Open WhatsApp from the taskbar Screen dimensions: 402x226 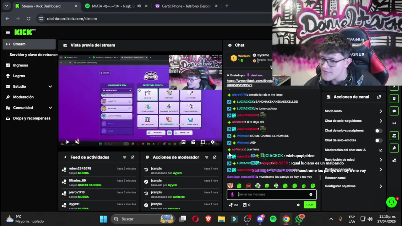[x=299, y=219]
